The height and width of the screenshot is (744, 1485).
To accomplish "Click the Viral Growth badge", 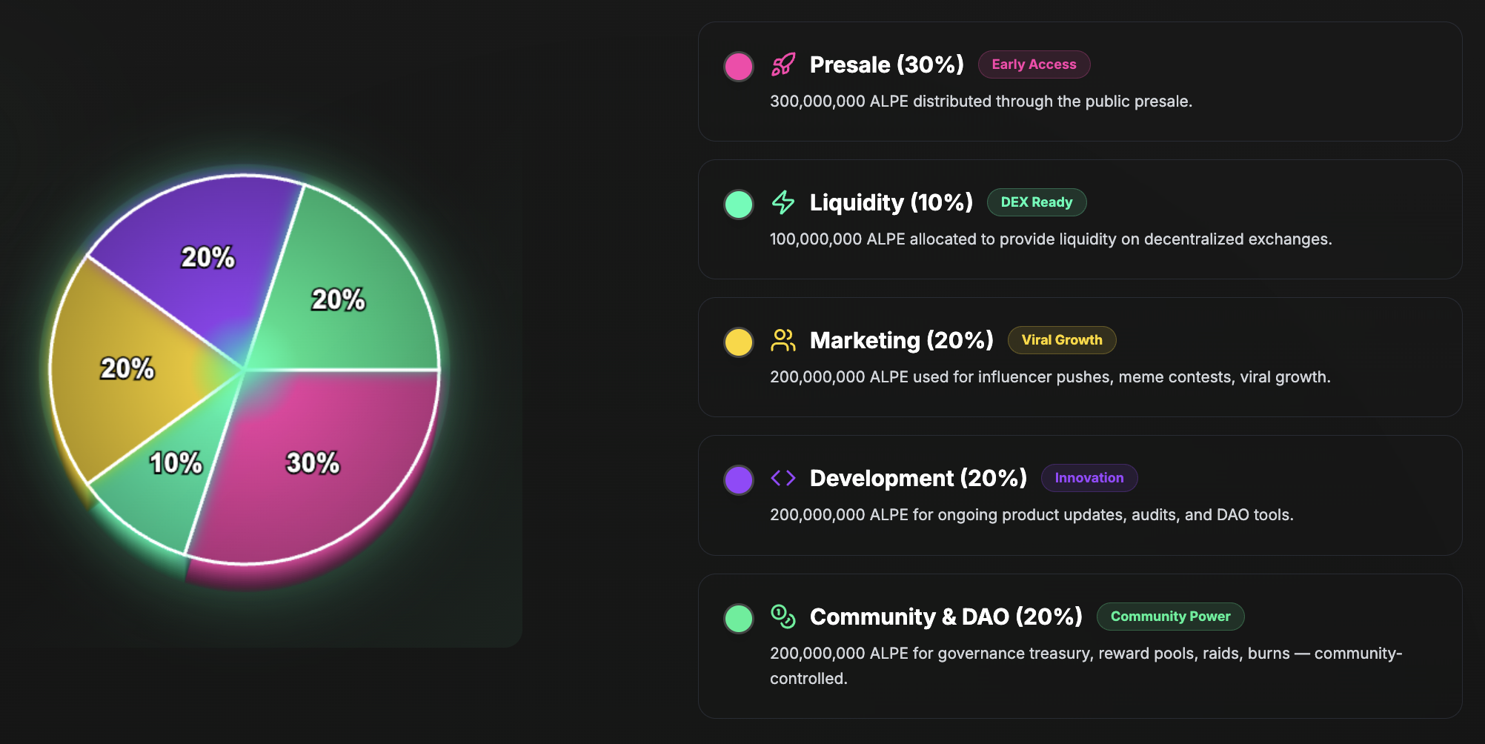I will click(1061, 340).
